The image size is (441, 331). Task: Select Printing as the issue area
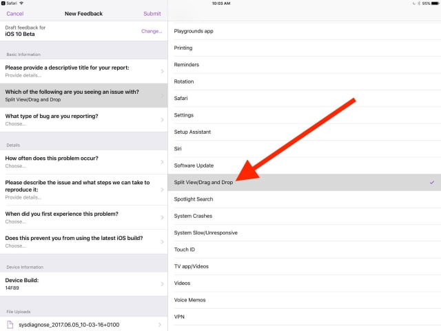pyautogui.click(x=305, y=48)
